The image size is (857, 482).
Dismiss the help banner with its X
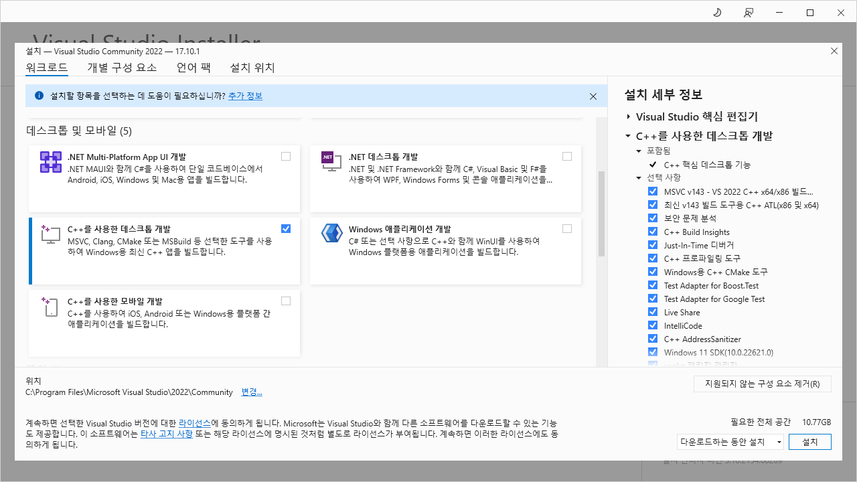click(x=593, y=96)
